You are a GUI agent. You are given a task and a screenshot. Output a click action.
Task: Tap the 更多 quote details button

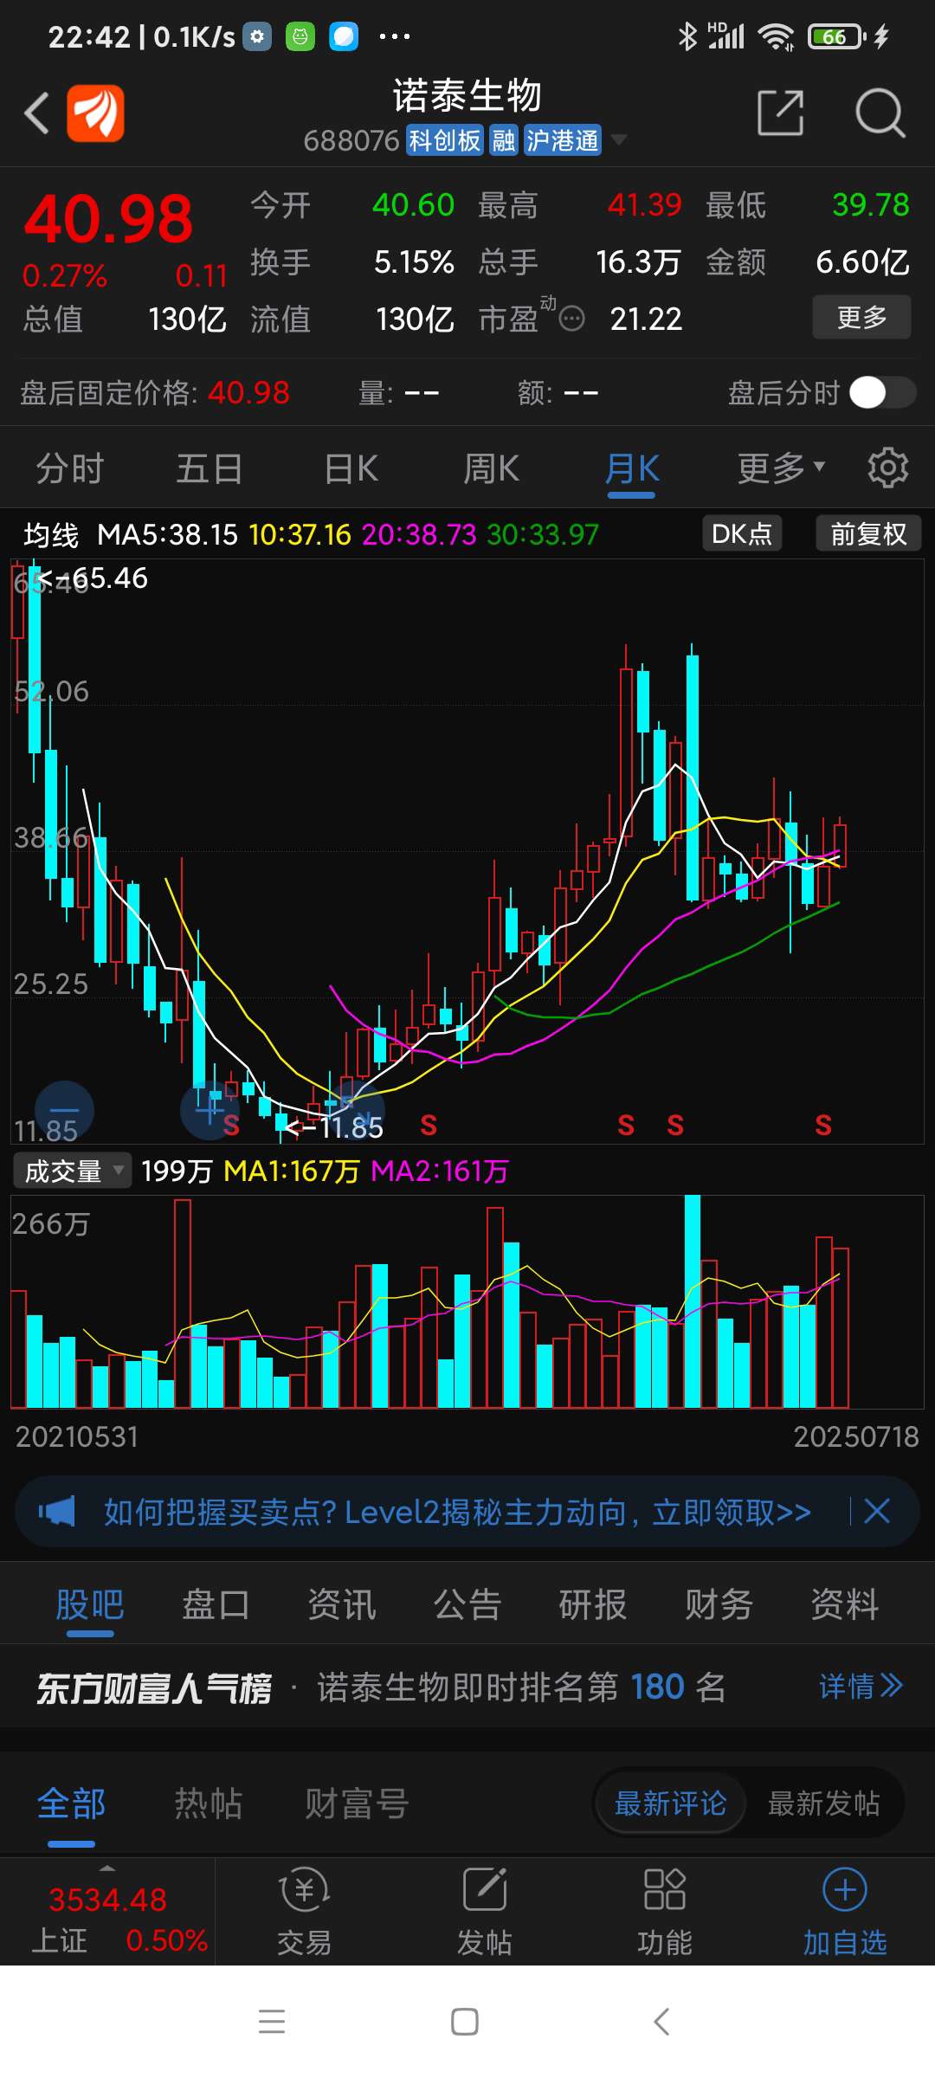coord(861,317)
